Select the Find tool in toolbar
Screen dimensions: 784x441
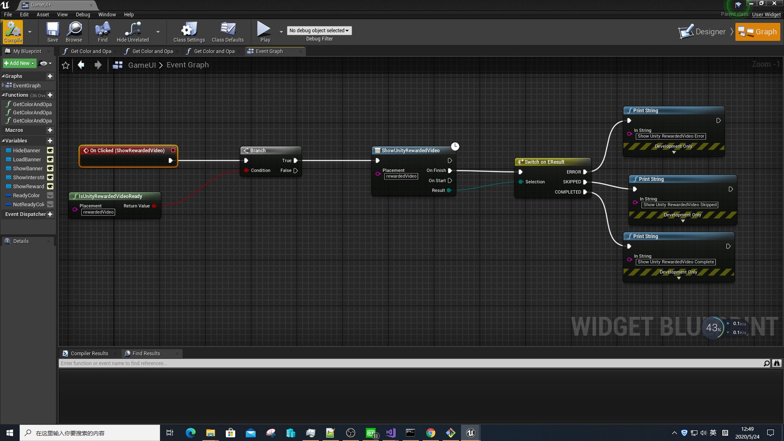pos(102,29)
